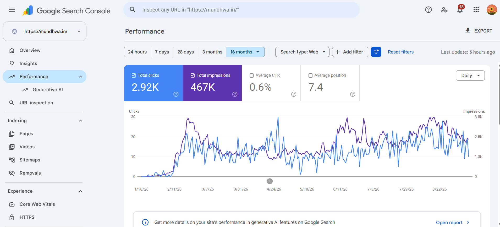Viewport: 500px width, 227px height.
Task: Click the URL inspection magnifier icon
Action: coord(12,103)
